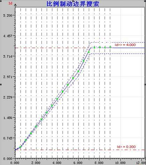
Task: Click the first green data point at x 0.500
Action: coord(20,147)
